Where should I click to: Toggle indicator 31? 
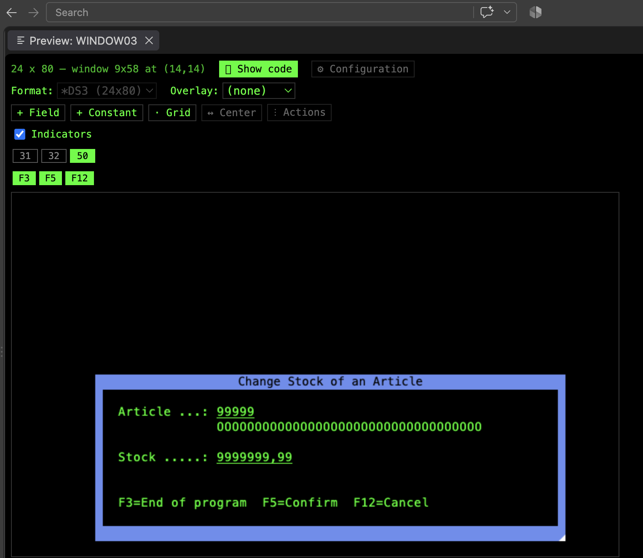click(x=25, y=156)
